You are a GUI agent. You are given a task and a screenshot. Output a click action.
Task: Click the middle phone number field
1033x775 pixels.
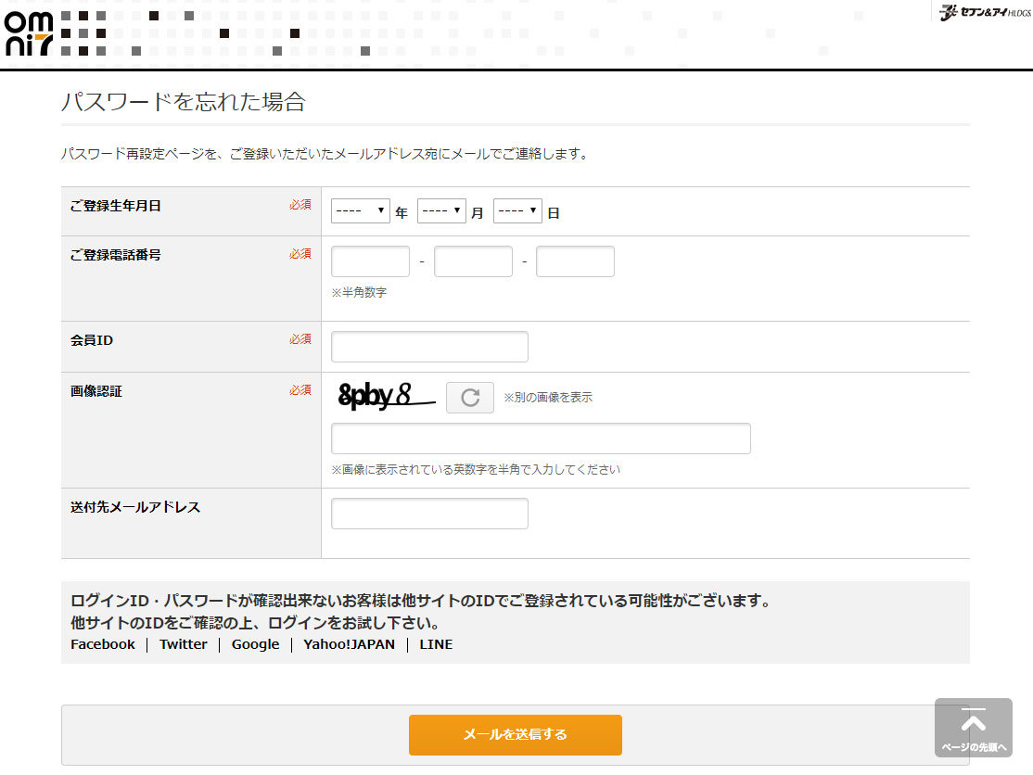click(x=473, y=261)
